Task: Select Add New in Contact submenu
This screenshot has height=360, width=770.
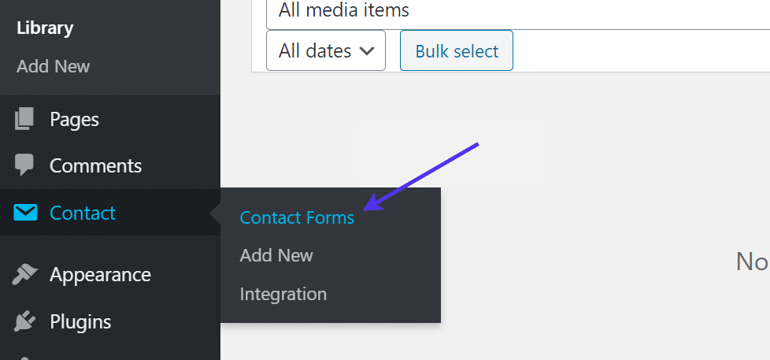Action: 276,255
